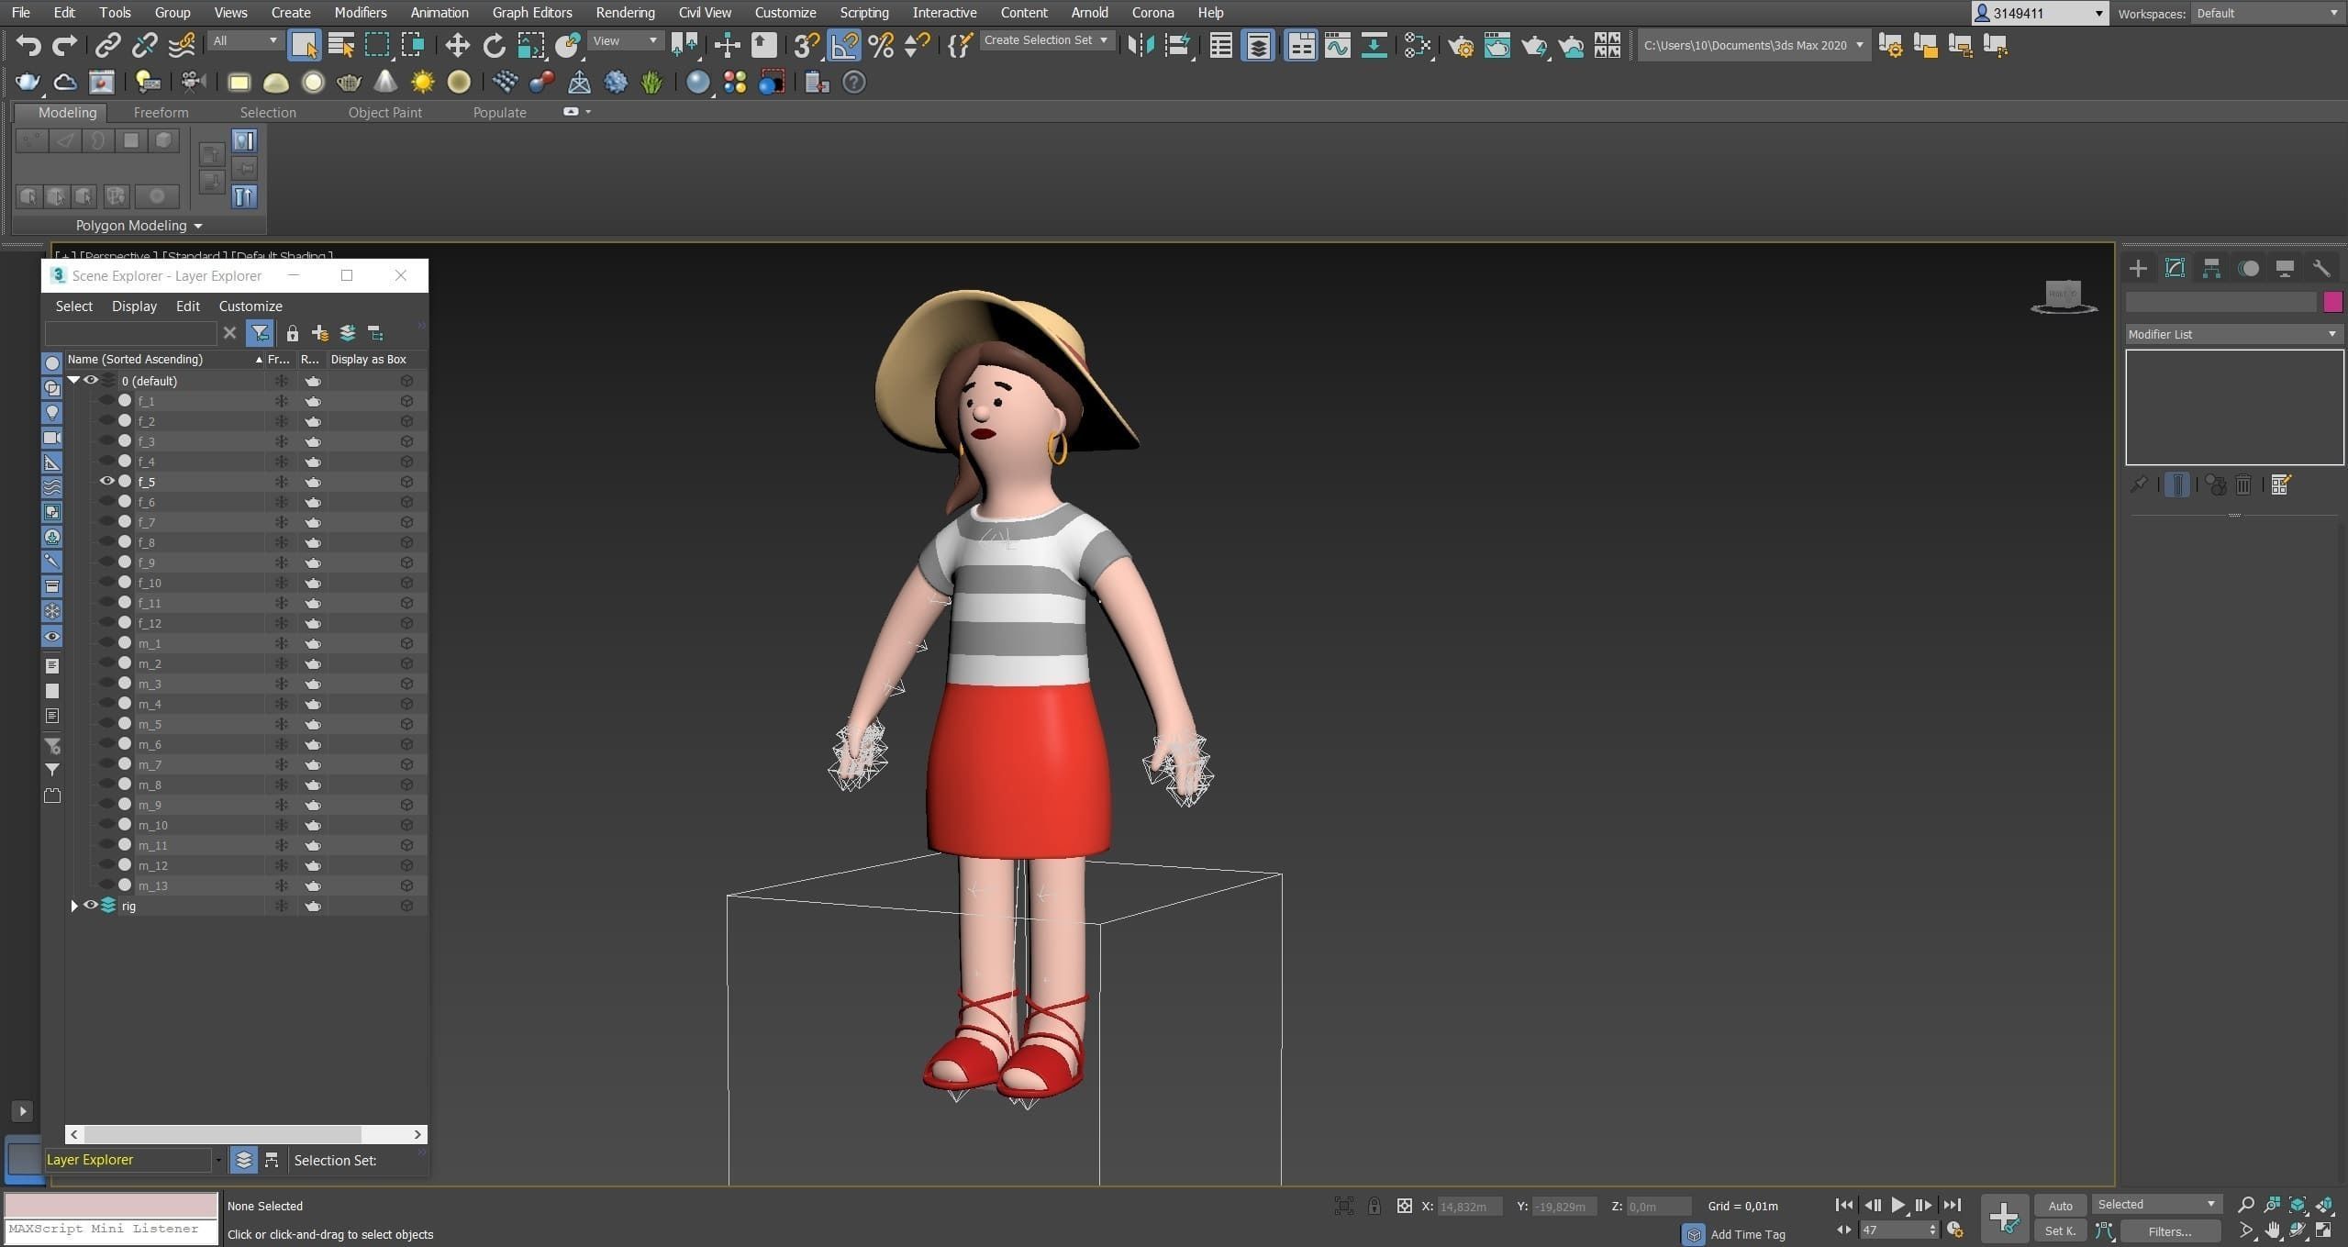Click the help question mark icon
The height and width of the screenshot is (1247, 2348).
(853, 83)
